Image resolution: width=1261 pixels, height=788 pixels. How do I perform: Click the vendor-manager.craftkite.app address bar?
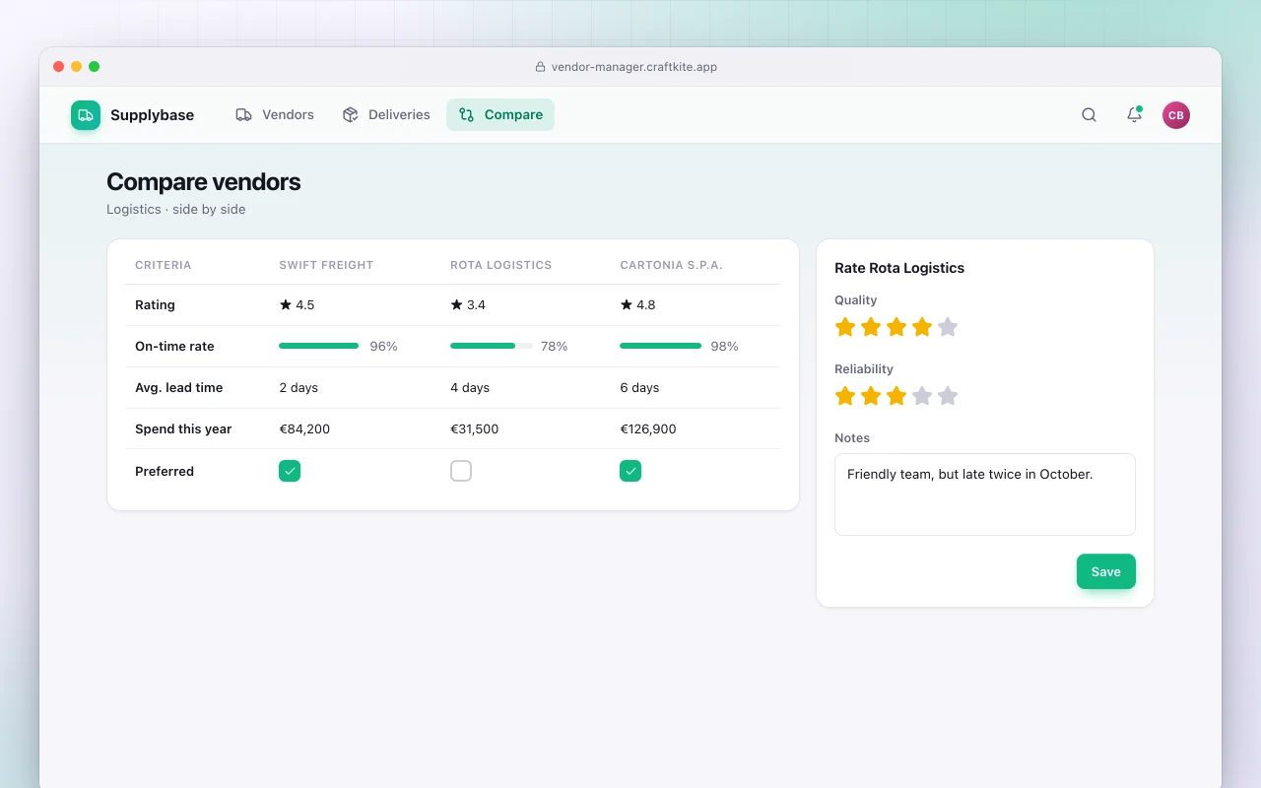click(627, 67)
